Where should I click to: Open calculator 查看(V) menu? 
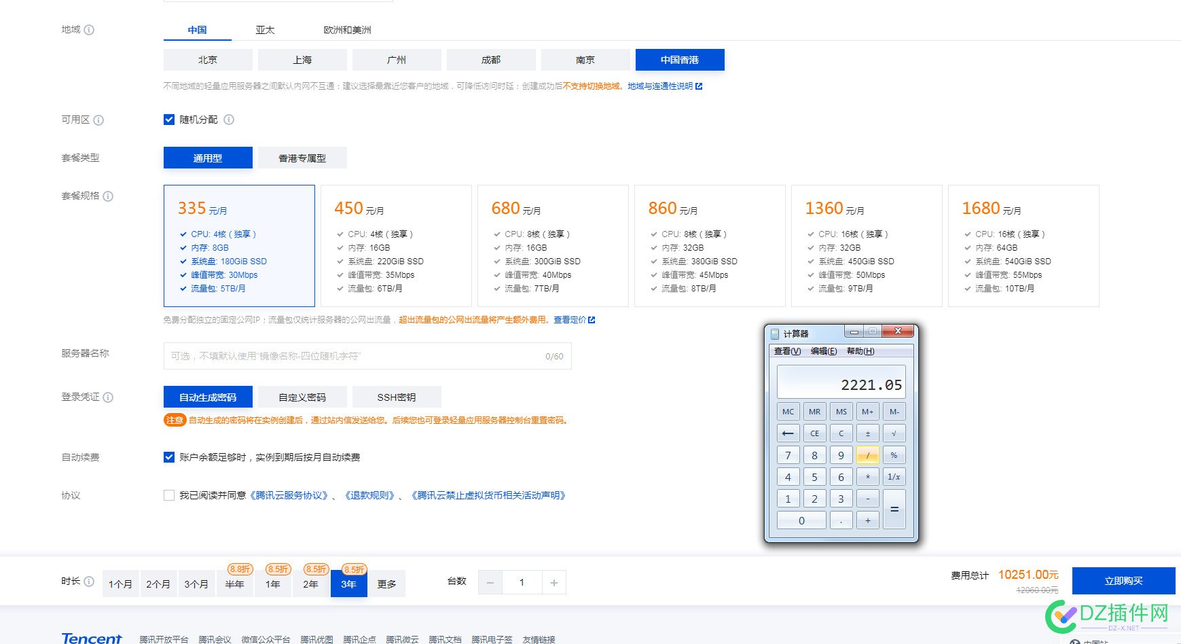[787, 351]
